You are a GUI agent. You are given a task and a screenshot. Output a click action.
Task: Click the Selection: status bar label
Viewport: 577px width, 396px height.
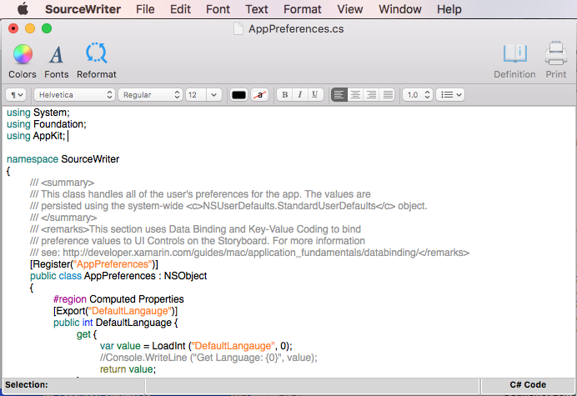(27, 384)
